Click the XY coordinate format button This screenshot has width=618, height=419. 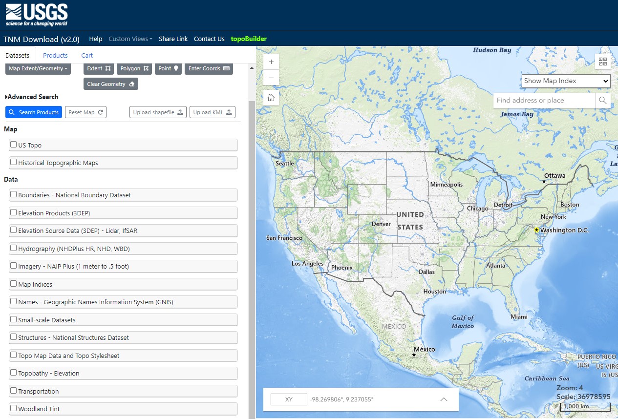coord(289,399)
